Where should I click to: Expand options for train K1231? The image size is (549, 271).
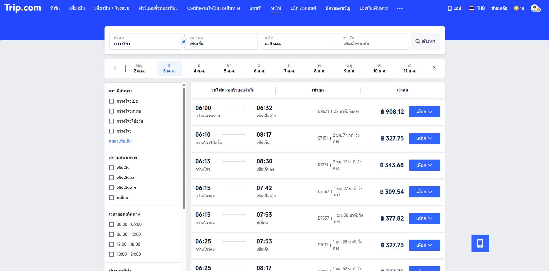424,165
